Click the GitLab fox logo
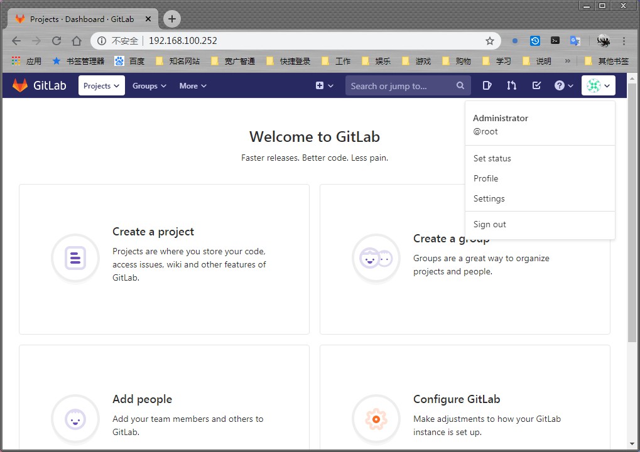Screen dimensions: 640x452 (20, 85)
